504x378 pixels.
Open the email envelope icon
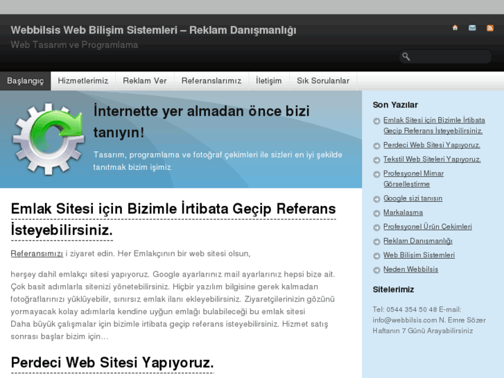pos(472,28)
